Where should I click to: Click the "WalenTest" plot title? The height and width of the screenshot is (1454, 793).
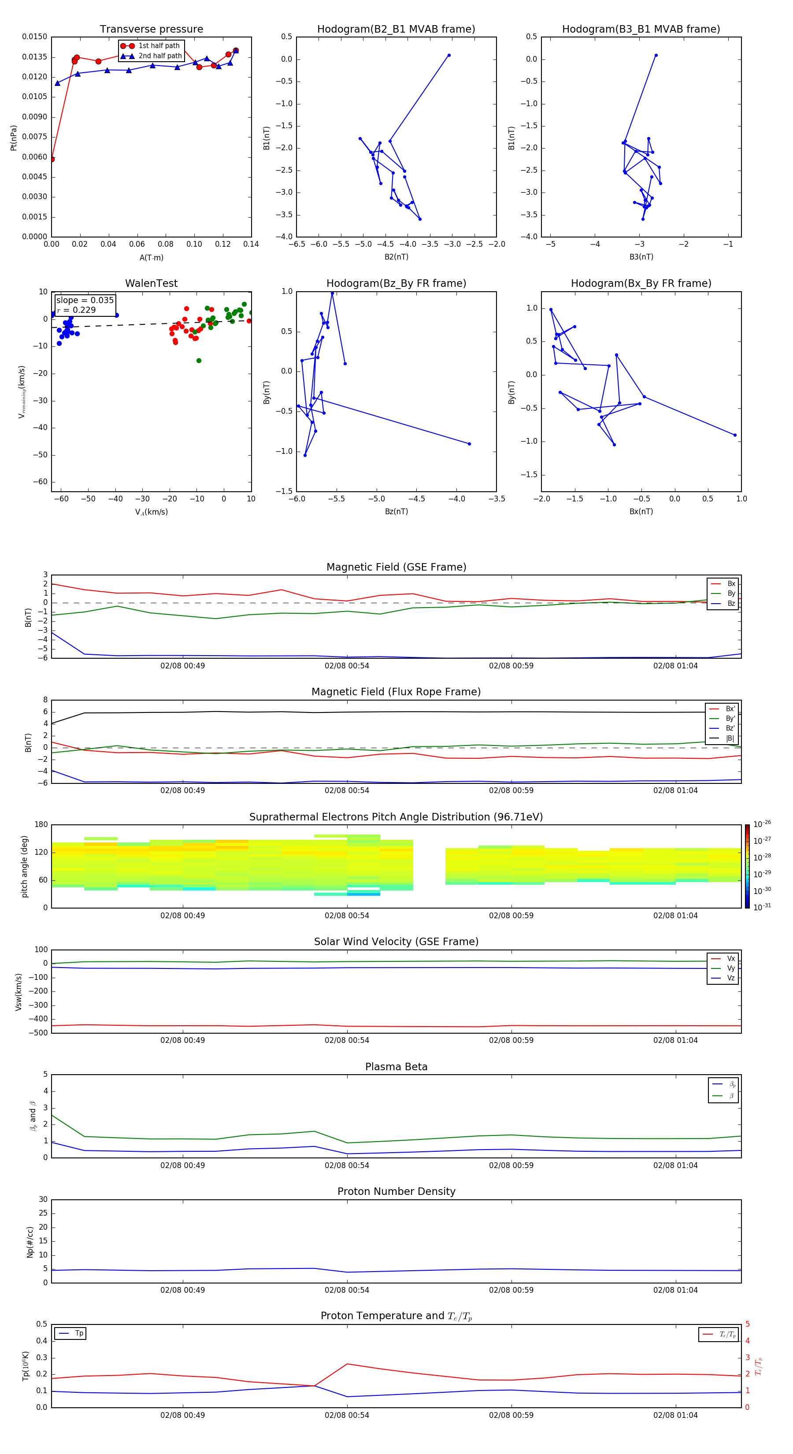tap(151, 283)
